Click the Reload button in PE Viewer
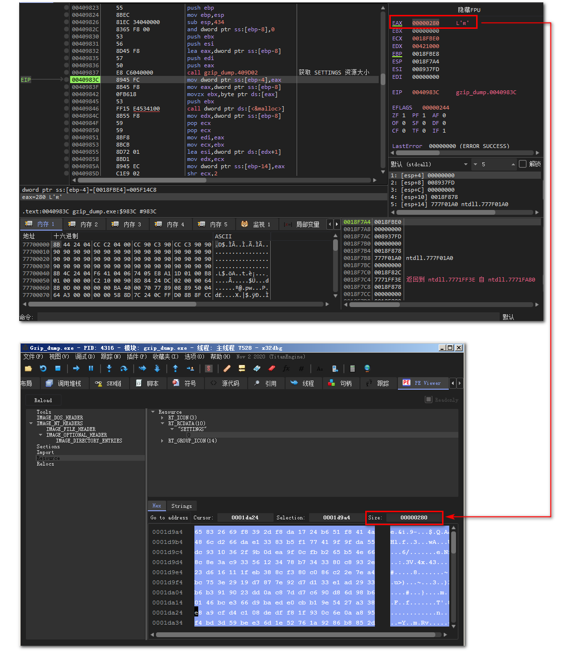The image size is (563, 652). coord(43,400)
